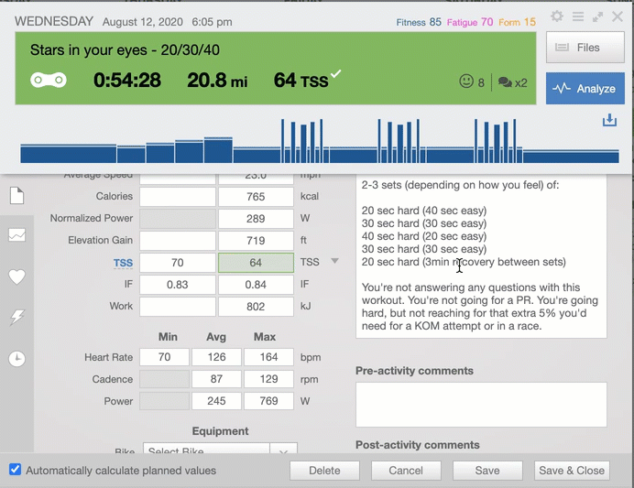634x488 pixels.
Task: Click the smiley face feeling icon
Action: click(x=466, y=81)
